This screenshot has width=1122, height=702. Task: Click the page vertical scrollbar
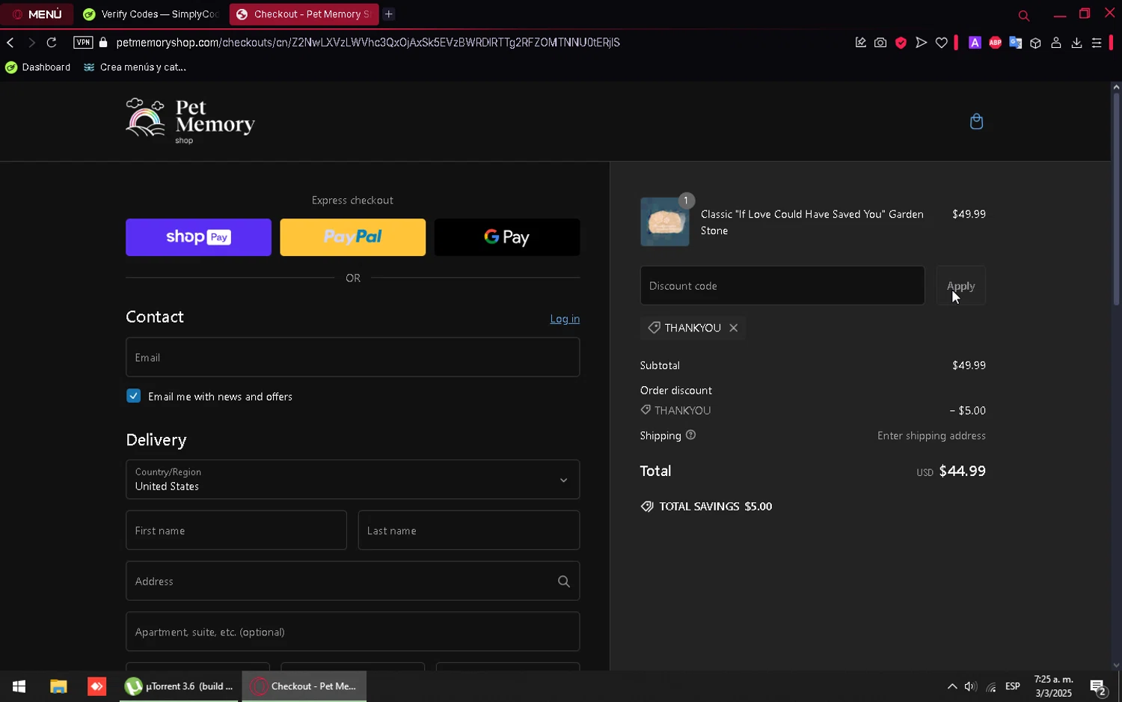point(1116,198)
